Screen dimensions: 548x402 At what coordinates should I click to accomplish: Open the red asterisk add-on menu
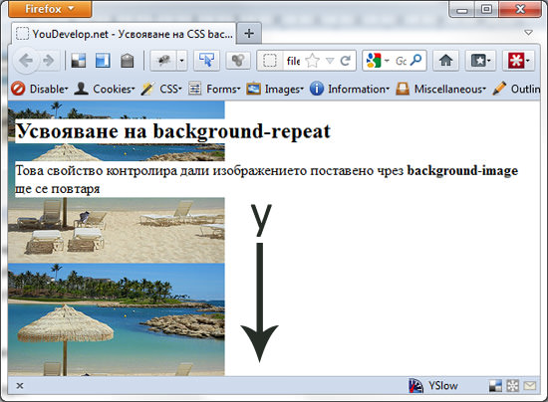518,61
